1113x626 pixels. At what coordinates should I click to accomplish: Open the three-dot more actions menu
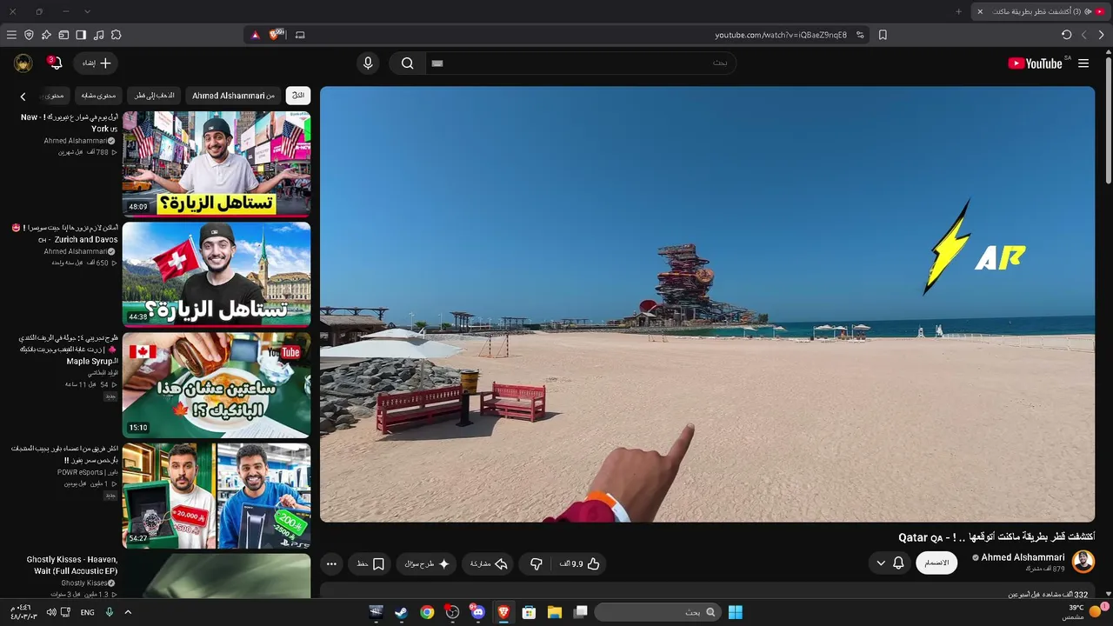(x=331, y=564)
